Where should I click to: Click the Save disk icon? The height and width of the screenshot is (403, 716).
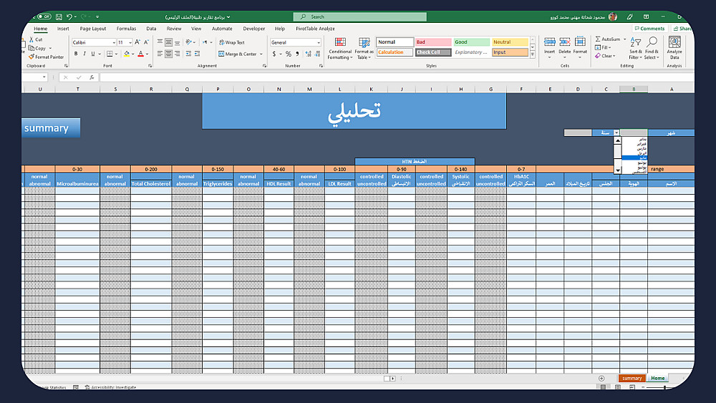point(59,17)
